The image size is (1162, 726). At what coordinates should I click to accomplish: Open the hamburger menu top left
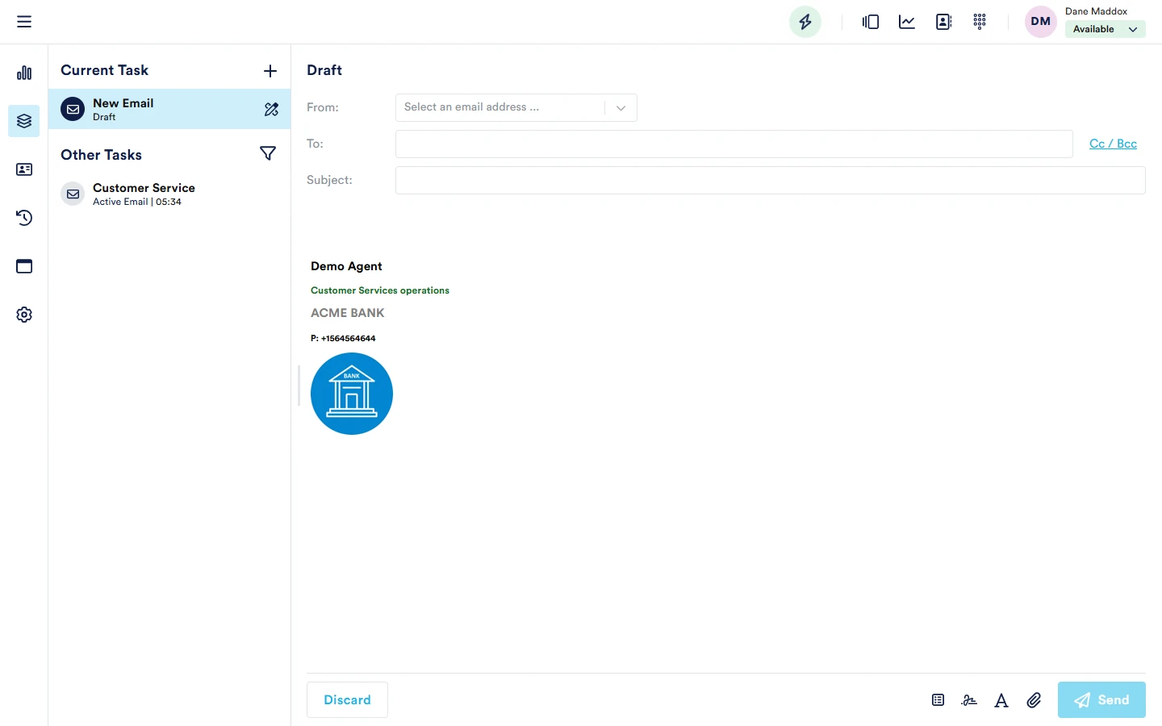(x=24, y=21)
